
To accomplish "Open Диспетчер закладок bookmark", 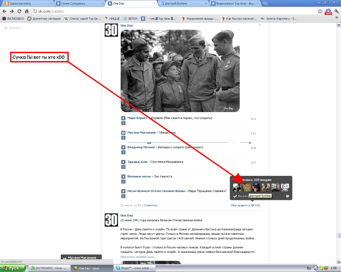I will (x=44, y=19).
